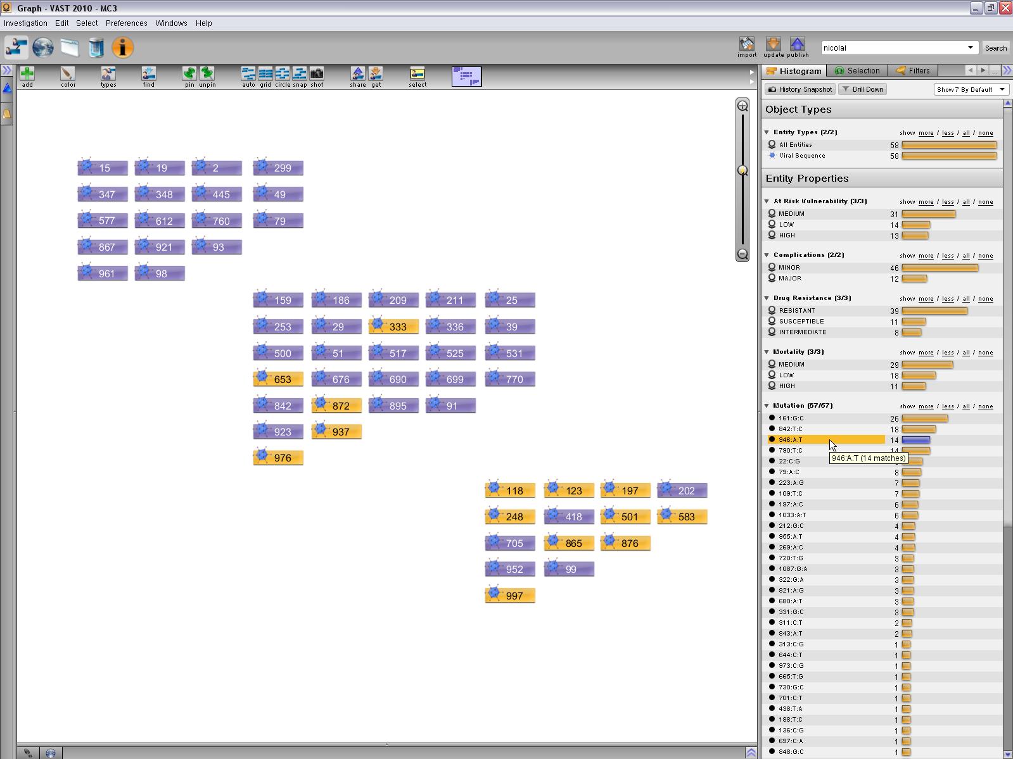
Task: Apply the circle layout icon
Action: point(283,73)
